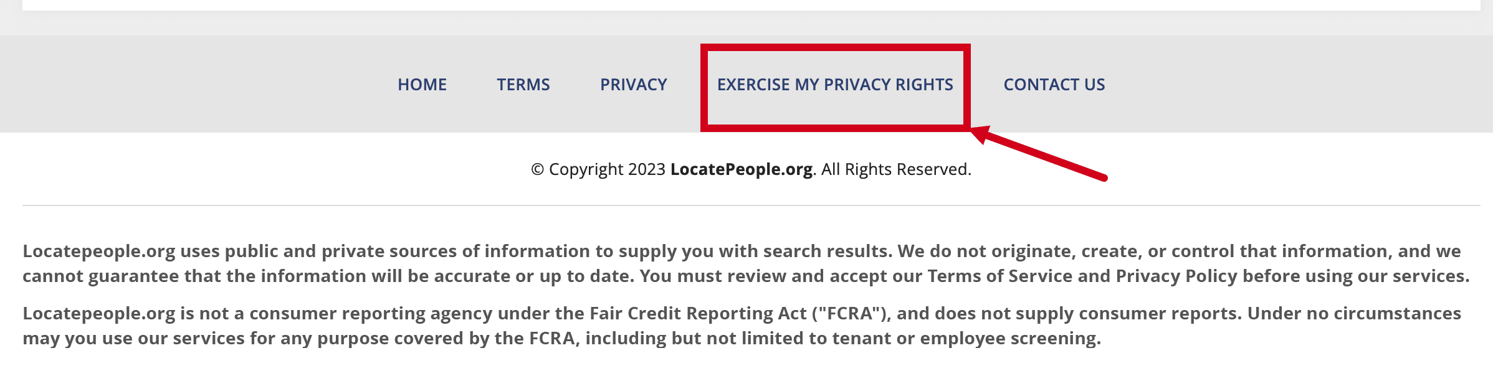
Task: Click the "Copyright 2023" text
Action: click(607, 169)
